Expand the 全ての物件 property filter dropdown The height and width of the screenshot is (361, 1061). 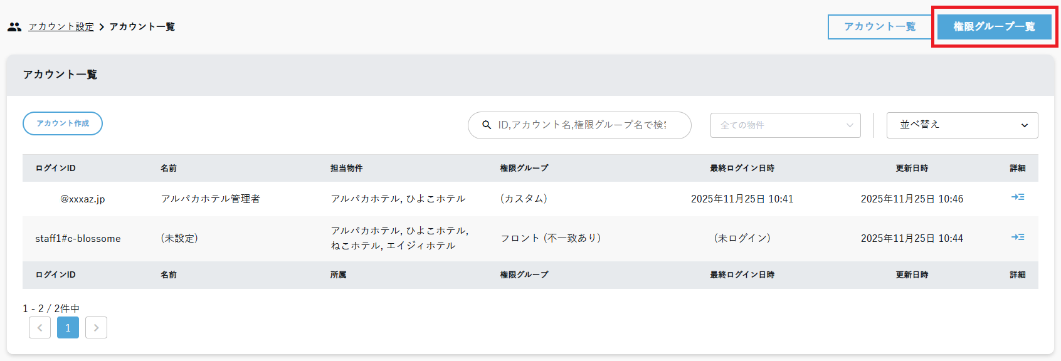click(785, 125)
